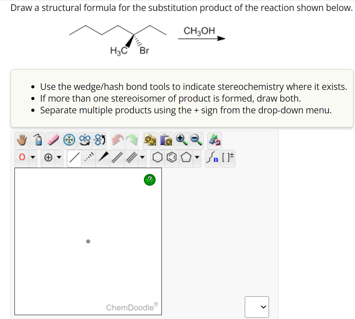Select the pan hand tool
Viewport: 355px width, 319px height.
pyautogui.click(x=23, y=140)
